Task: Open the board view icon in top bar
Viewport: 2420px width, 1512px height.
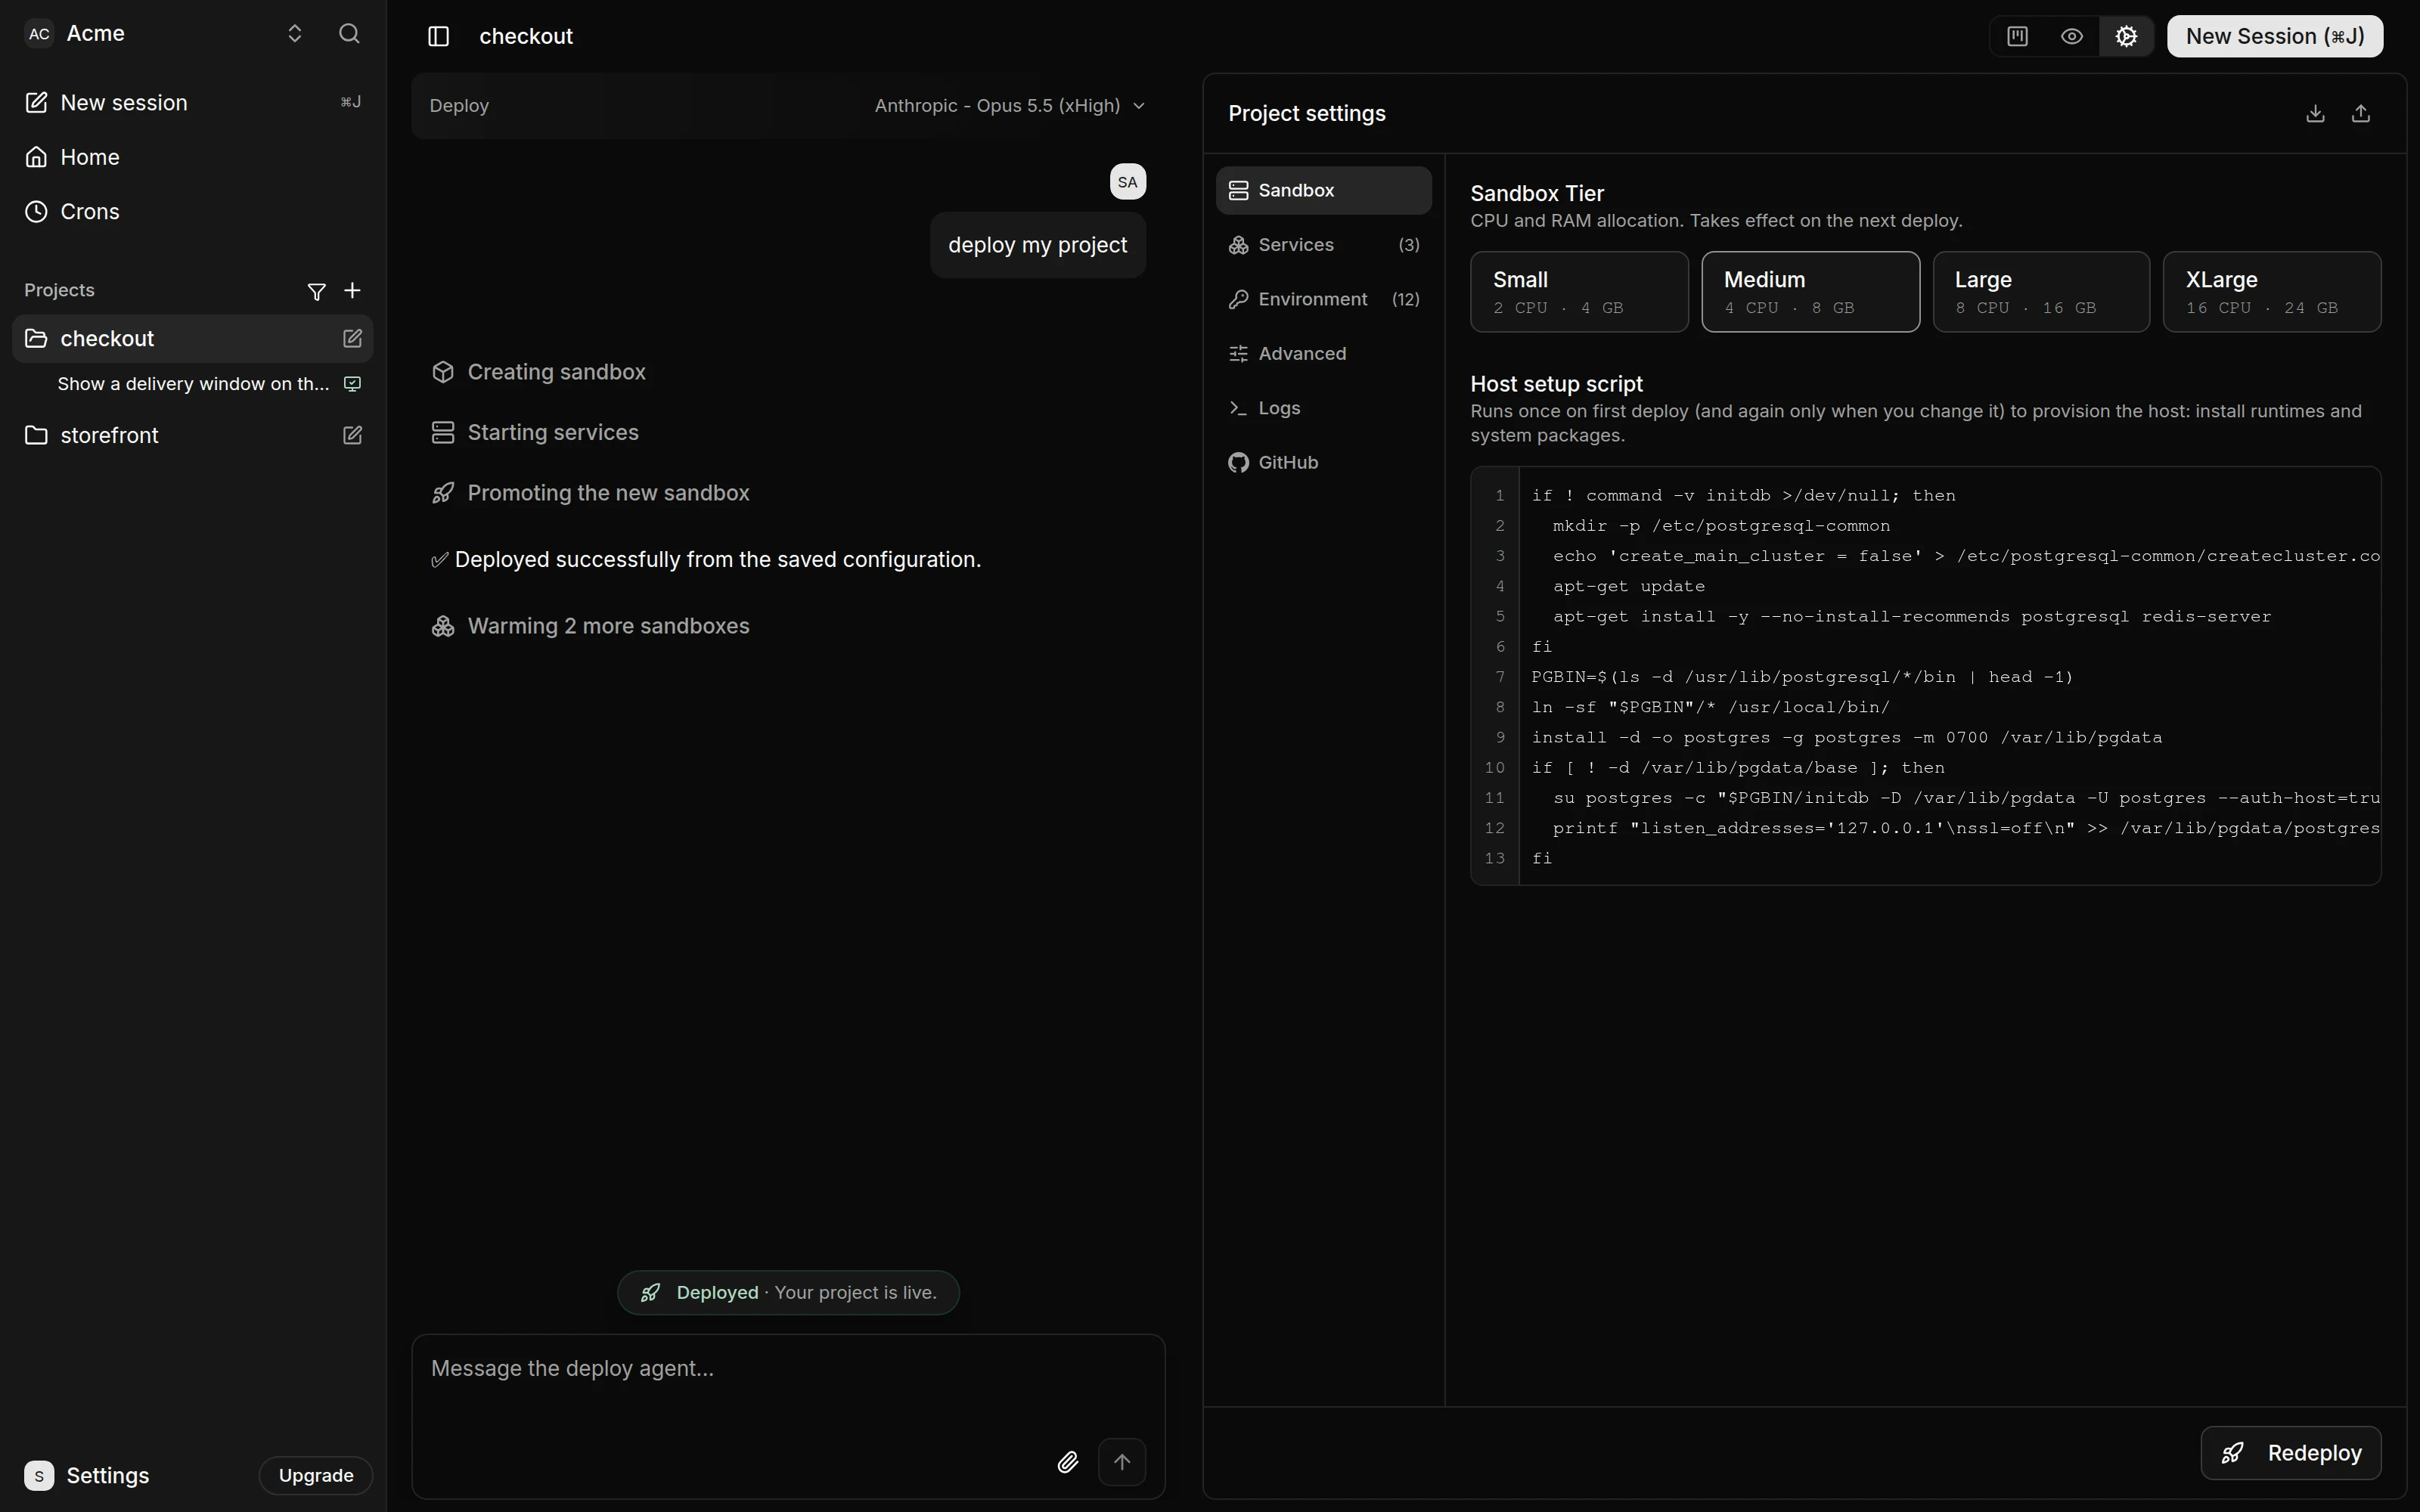Action: (x=2017, y=36)
